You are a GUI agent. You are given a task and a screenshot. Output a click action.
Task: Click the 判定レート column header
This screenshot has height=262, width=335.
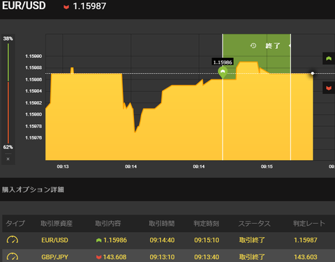(x=309, y=224)
